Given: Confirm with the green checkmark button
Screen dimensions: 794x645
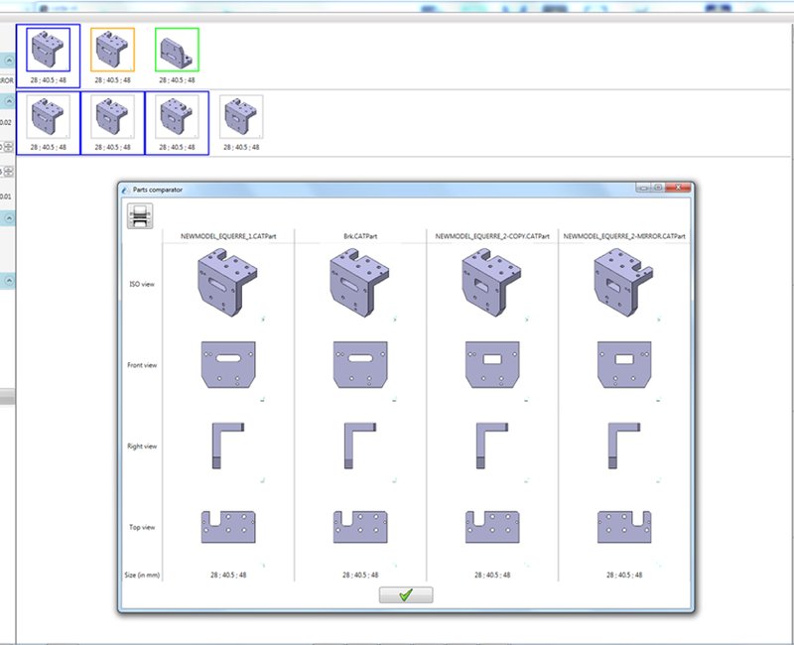Looking at the screenshot, I should pyautogui.click(x=406, y=594).
